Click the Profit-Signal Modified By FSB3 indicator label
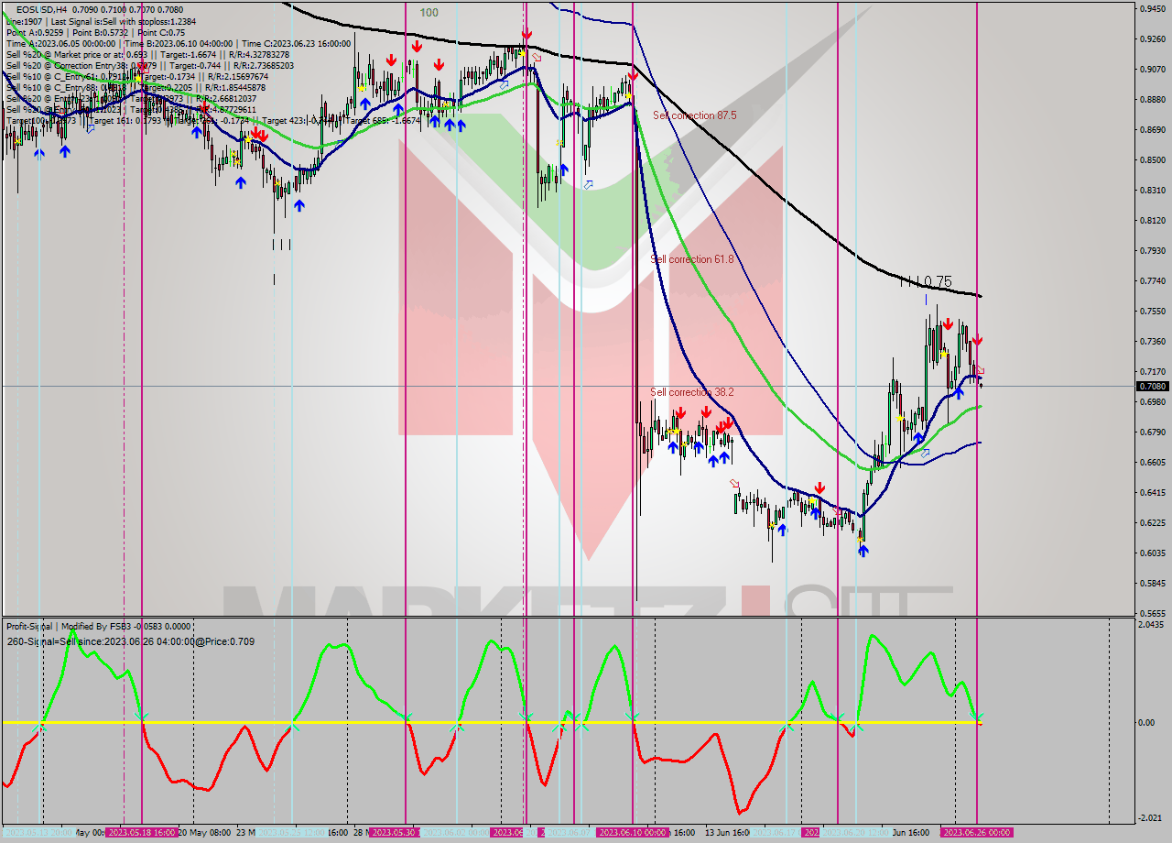Screen dimensions: 1172x843 click(99, 626)
